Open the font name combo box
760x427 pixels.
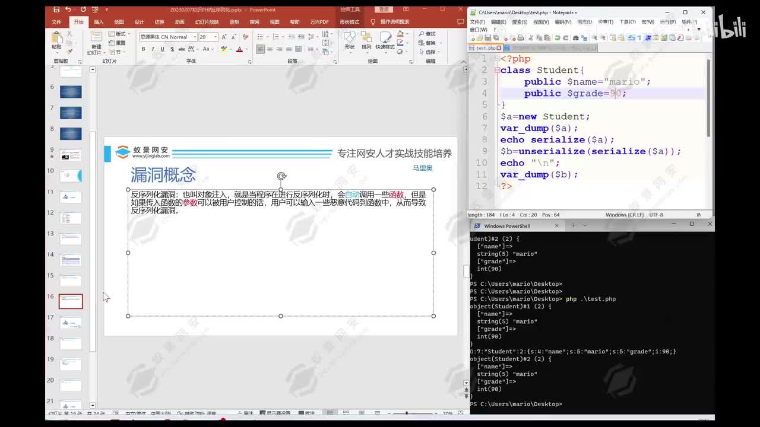pos(168,37)
